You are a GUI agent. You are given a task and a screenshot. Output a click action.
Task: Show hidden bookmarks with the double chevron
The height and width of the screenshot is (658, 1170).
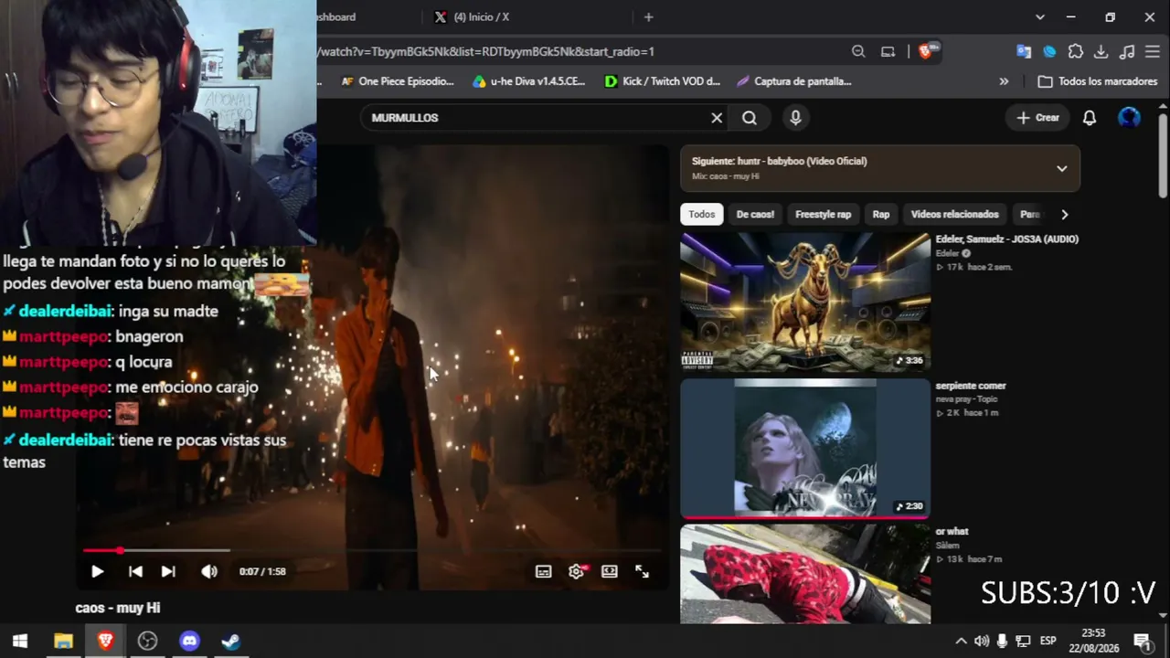[1004, 81]
